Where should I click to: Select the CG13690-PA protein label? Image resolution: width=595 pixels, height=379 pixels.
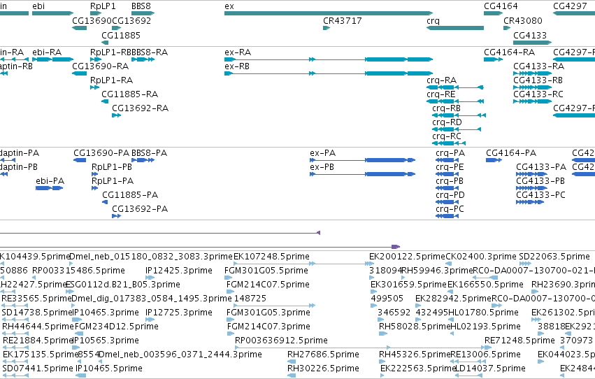101,153
